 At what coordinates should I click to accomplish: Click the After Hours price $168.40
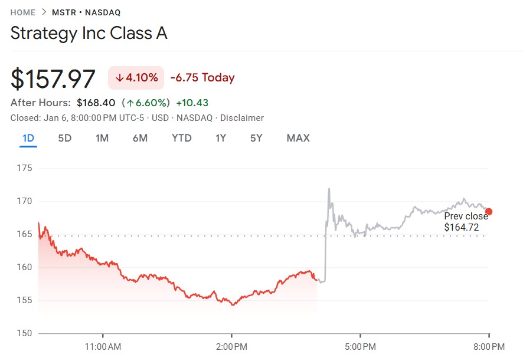97,102
